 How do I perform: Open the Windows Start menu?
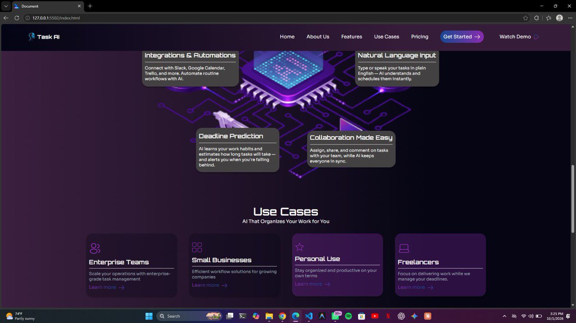pos(149,316)
